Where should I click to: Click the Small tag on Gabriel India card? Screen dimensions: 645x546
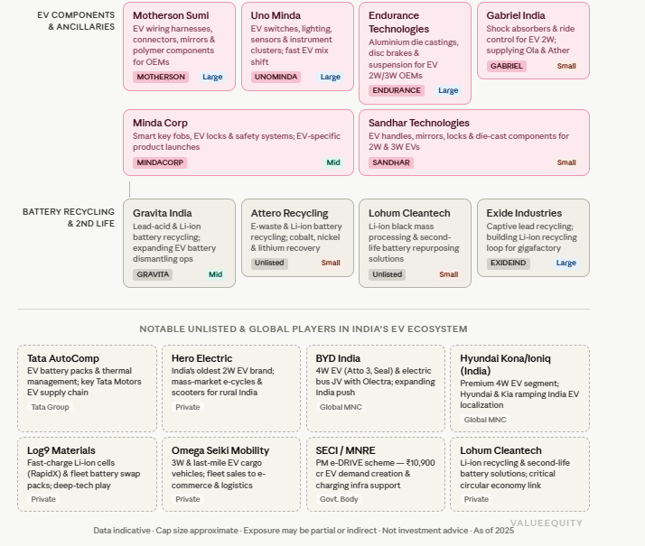click(x=566, y=66)
